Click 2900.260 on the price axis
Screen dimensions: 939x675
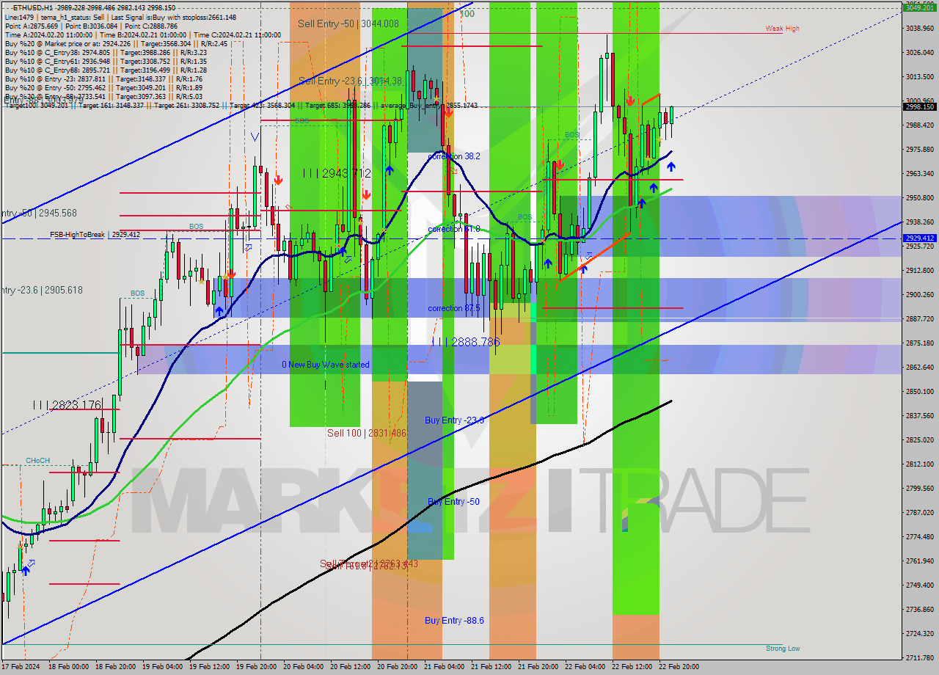[920, 295]
